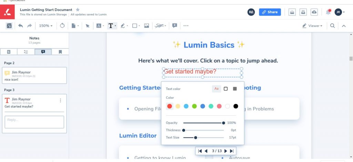Click the Lumin Editor heading link
Image resolution: width=353 pixels, height=162 pixels.
(138, 136)
